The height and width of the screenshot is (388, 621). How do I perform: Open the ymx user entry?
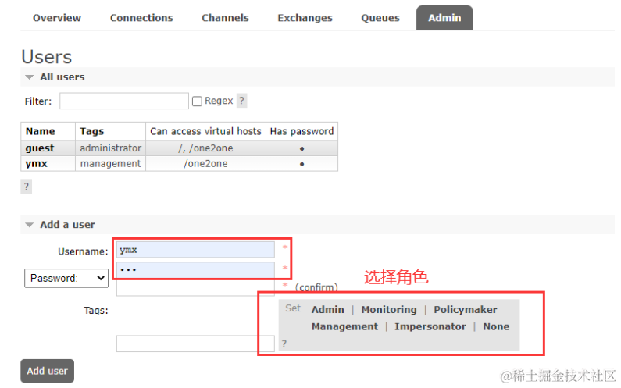[37, 163]
